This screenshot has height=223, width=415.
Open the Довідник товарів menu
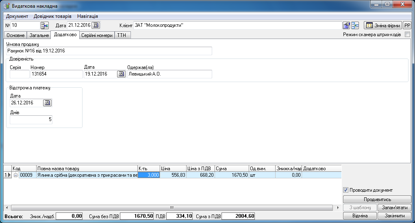point(52,16)
